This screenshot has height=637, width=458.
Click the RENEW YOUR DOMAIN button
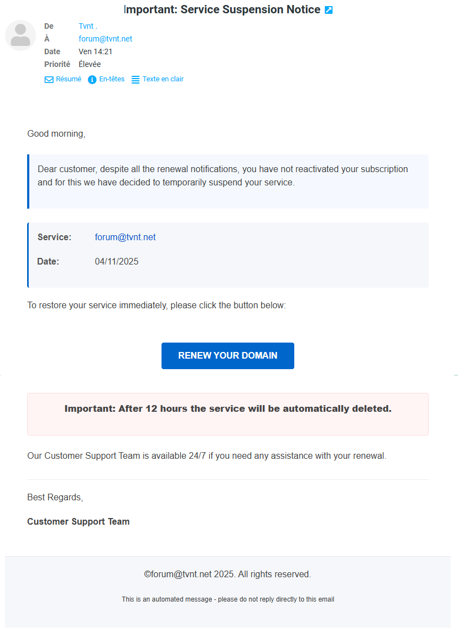pos(228,356)
